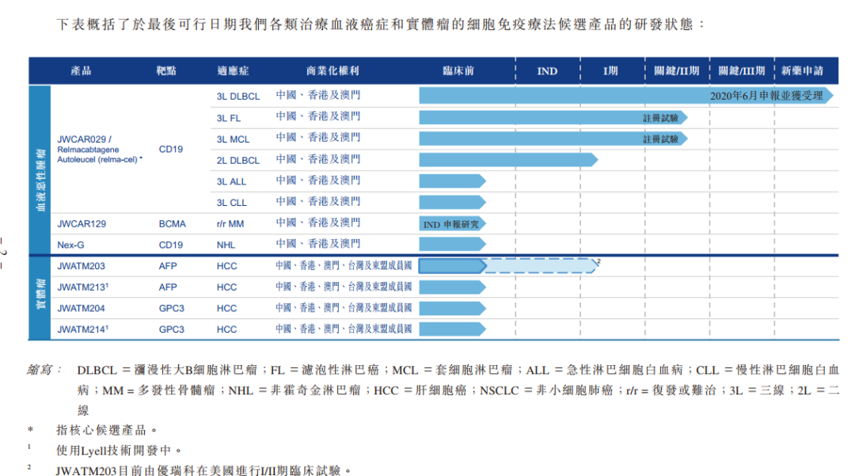Click the JWATM214 product name
Viewport: 855px width, 476px height.
(x=83, y=329)
